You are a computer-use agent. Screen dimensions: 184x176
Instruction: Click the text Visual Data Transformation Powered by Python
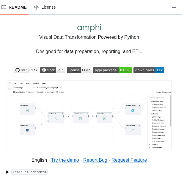point(89,37)
